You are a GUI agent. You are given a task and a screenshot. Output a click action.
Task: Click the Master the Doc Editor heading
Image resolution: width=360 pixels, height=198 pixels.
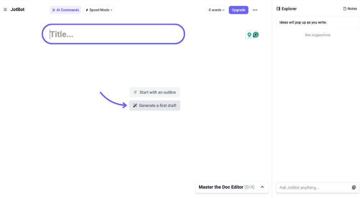[221, 187]
